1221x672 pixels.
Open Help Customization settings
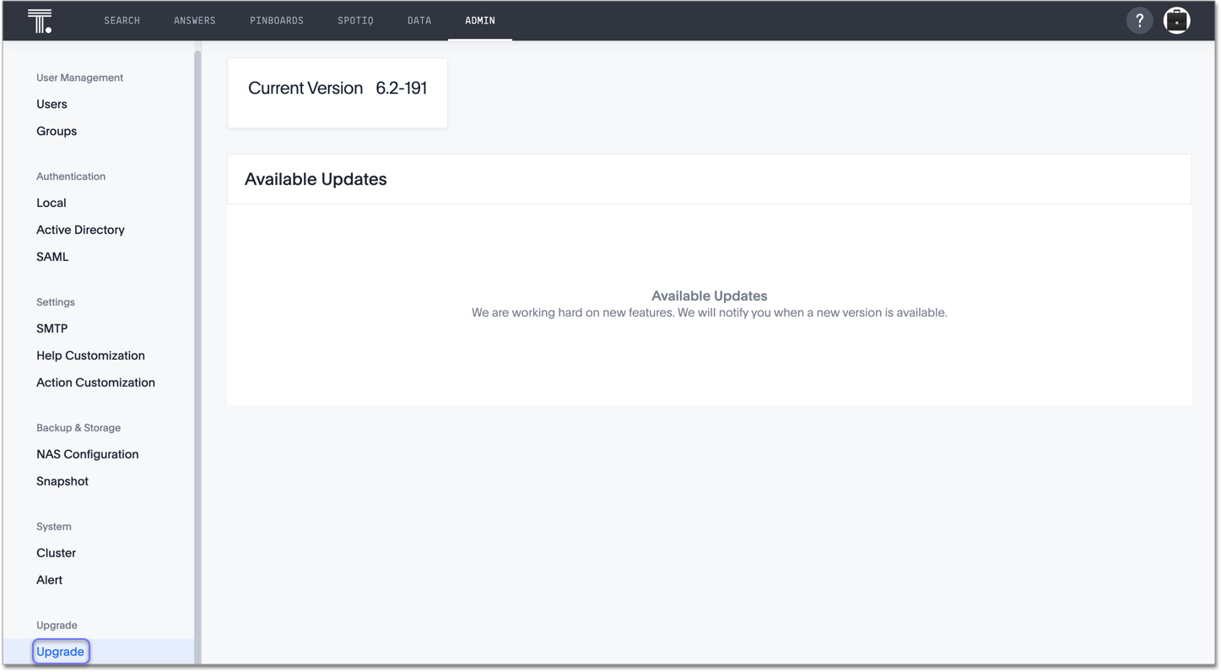90,355
